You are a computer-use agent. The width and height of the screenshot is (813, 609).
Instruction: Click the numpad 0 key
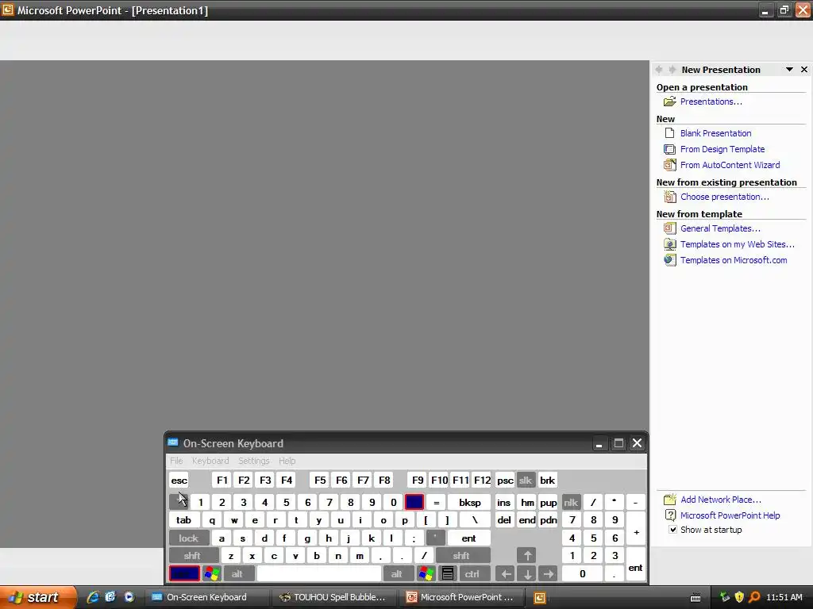pos(582,574)
